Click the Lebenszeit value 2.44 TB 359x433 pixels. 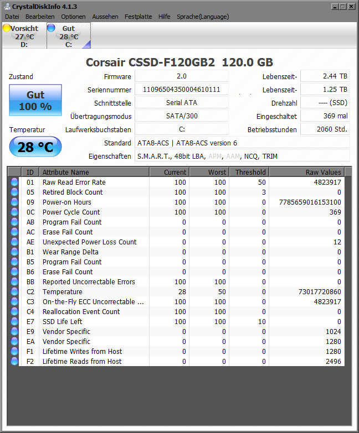pyautogui.click(x=325, y=76)
